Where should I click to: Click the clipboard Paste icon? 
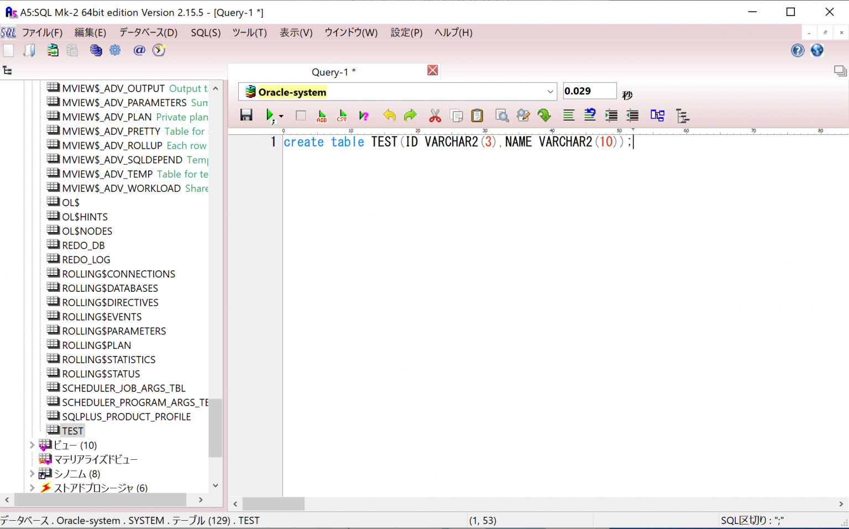(477, 115)
